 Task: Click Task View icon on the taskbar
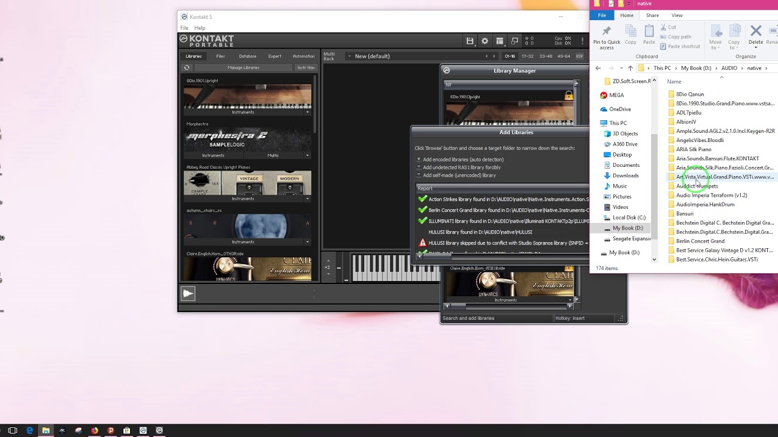[13, 430]
